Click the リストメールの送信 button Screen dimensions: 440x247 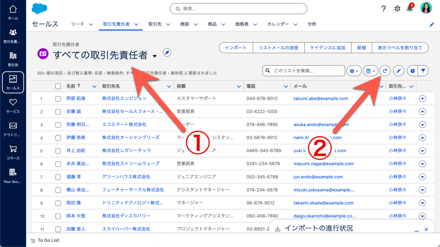pyautogui.click(x=278, y=48)
